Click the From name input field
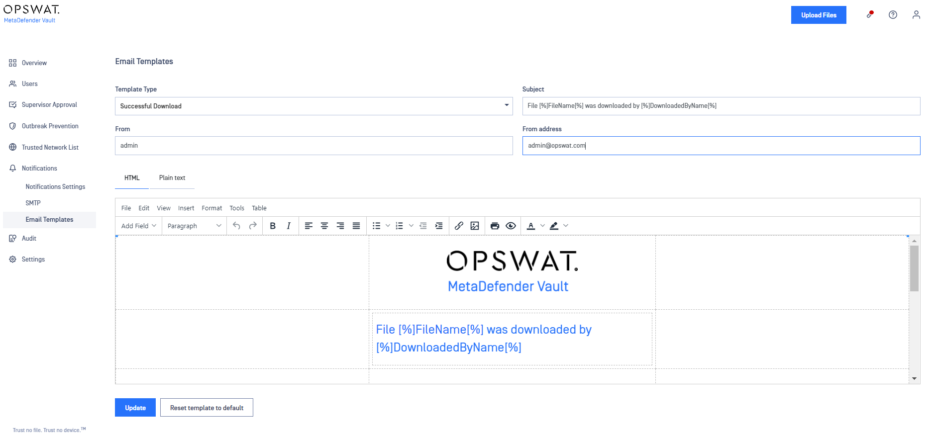Viewport: 933px width, 439px height. pyautogui.click(x=314, y=146)
